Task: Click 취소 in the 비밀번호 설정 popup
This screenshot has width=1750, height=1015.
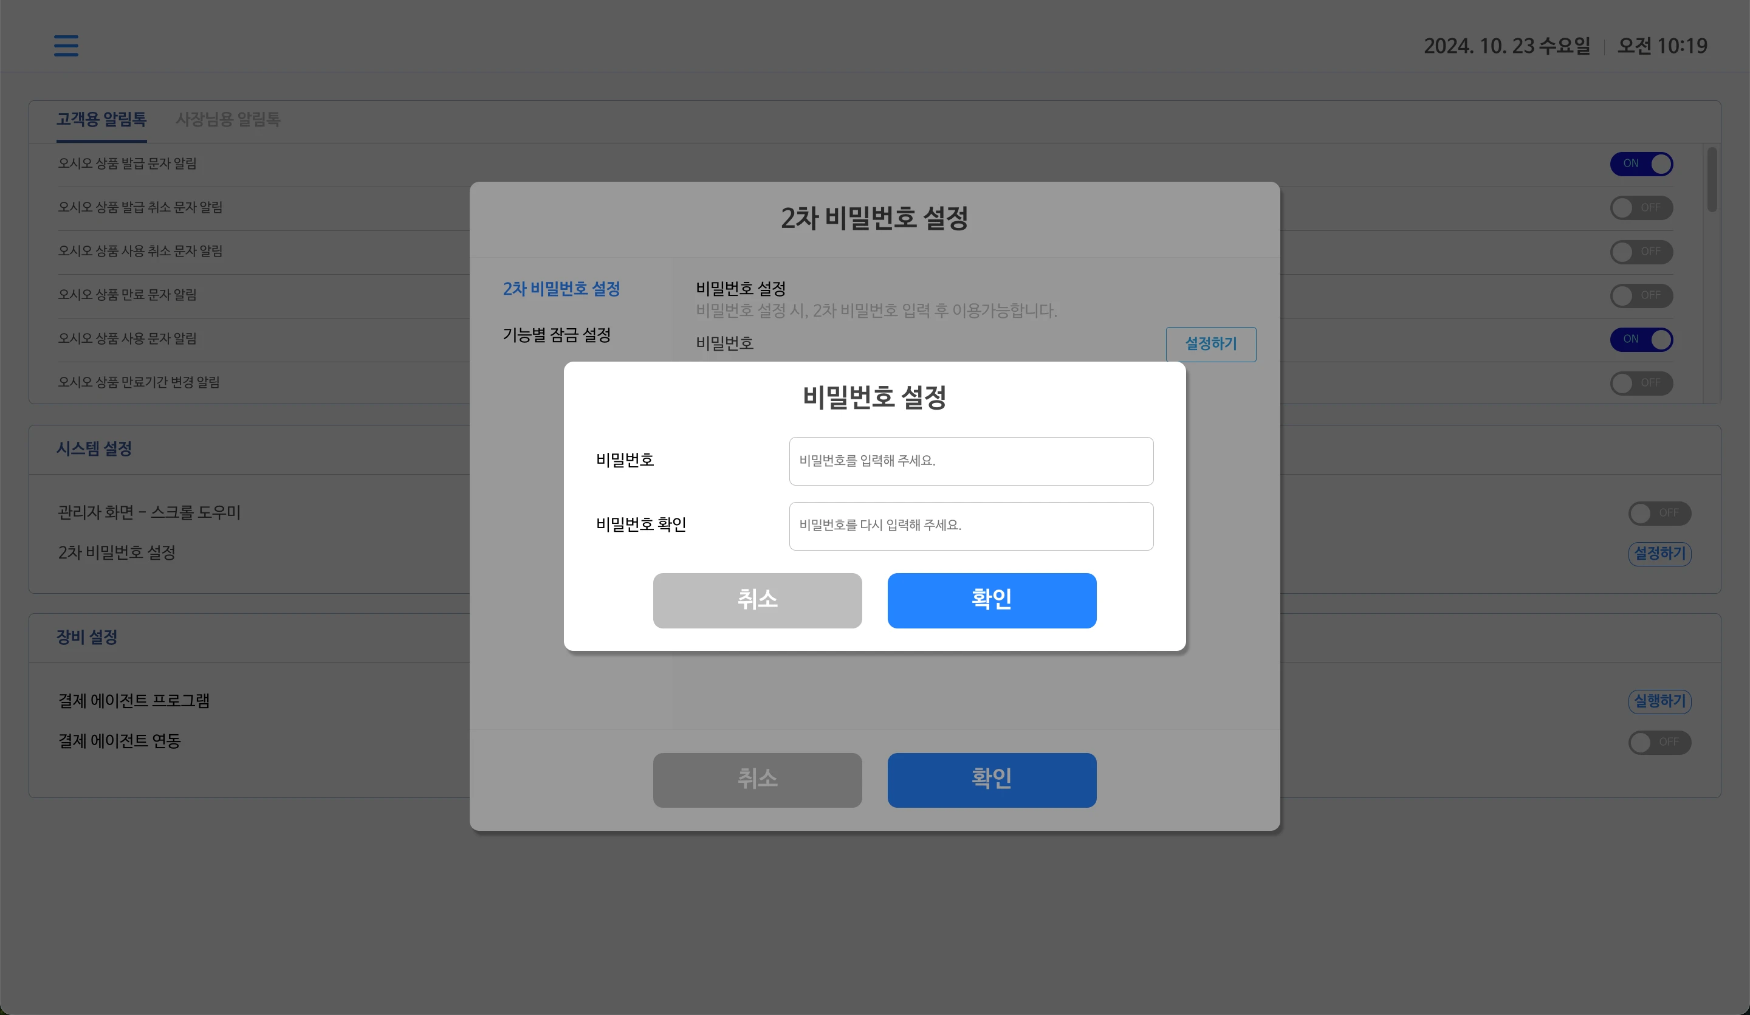Action: coord(757,600)
